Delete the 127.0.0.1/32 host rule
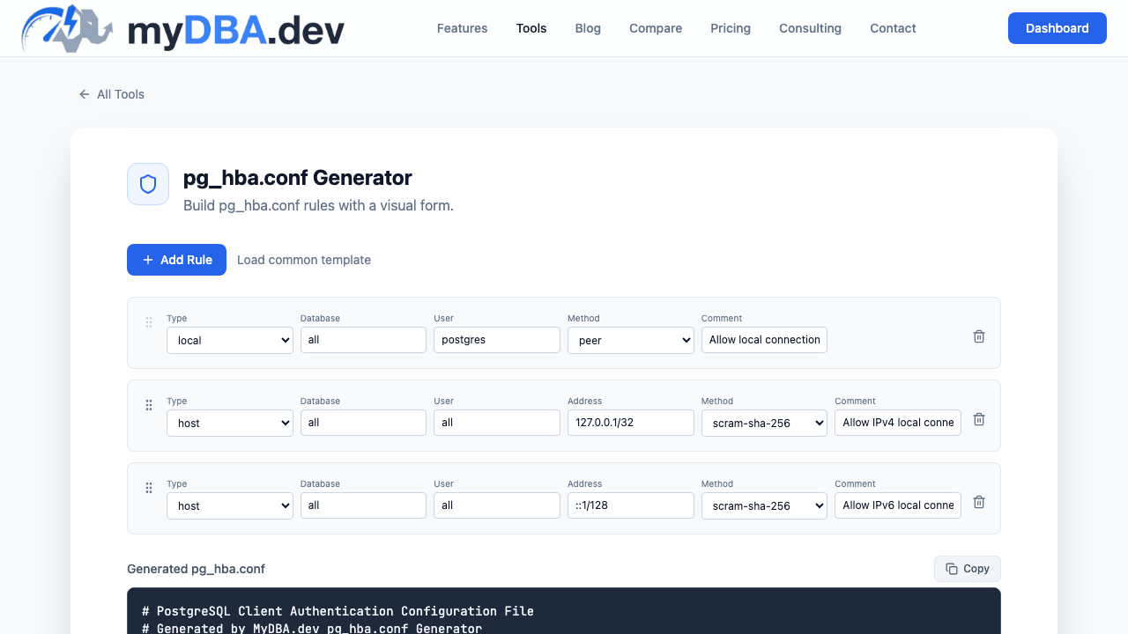Image resolution: width=1128 pixels, height=634 pixels. pyautogui.click(x=979, y=419)
